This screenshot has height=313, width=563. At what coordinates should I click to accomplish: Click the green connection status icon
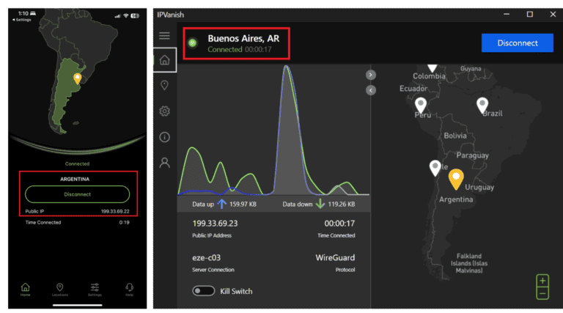(x=193, y=43)
